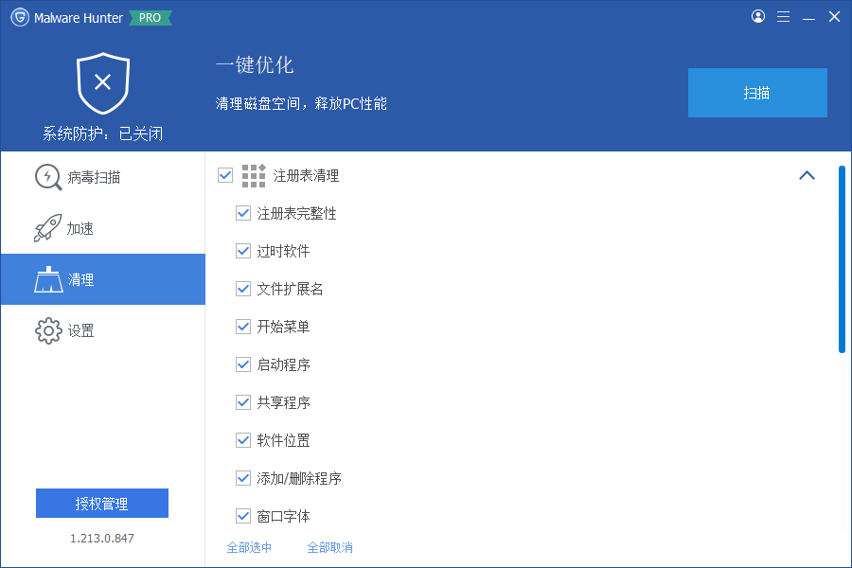Click the Malware Hunter logo icon
852x568 pixels.
coord(19,16)
